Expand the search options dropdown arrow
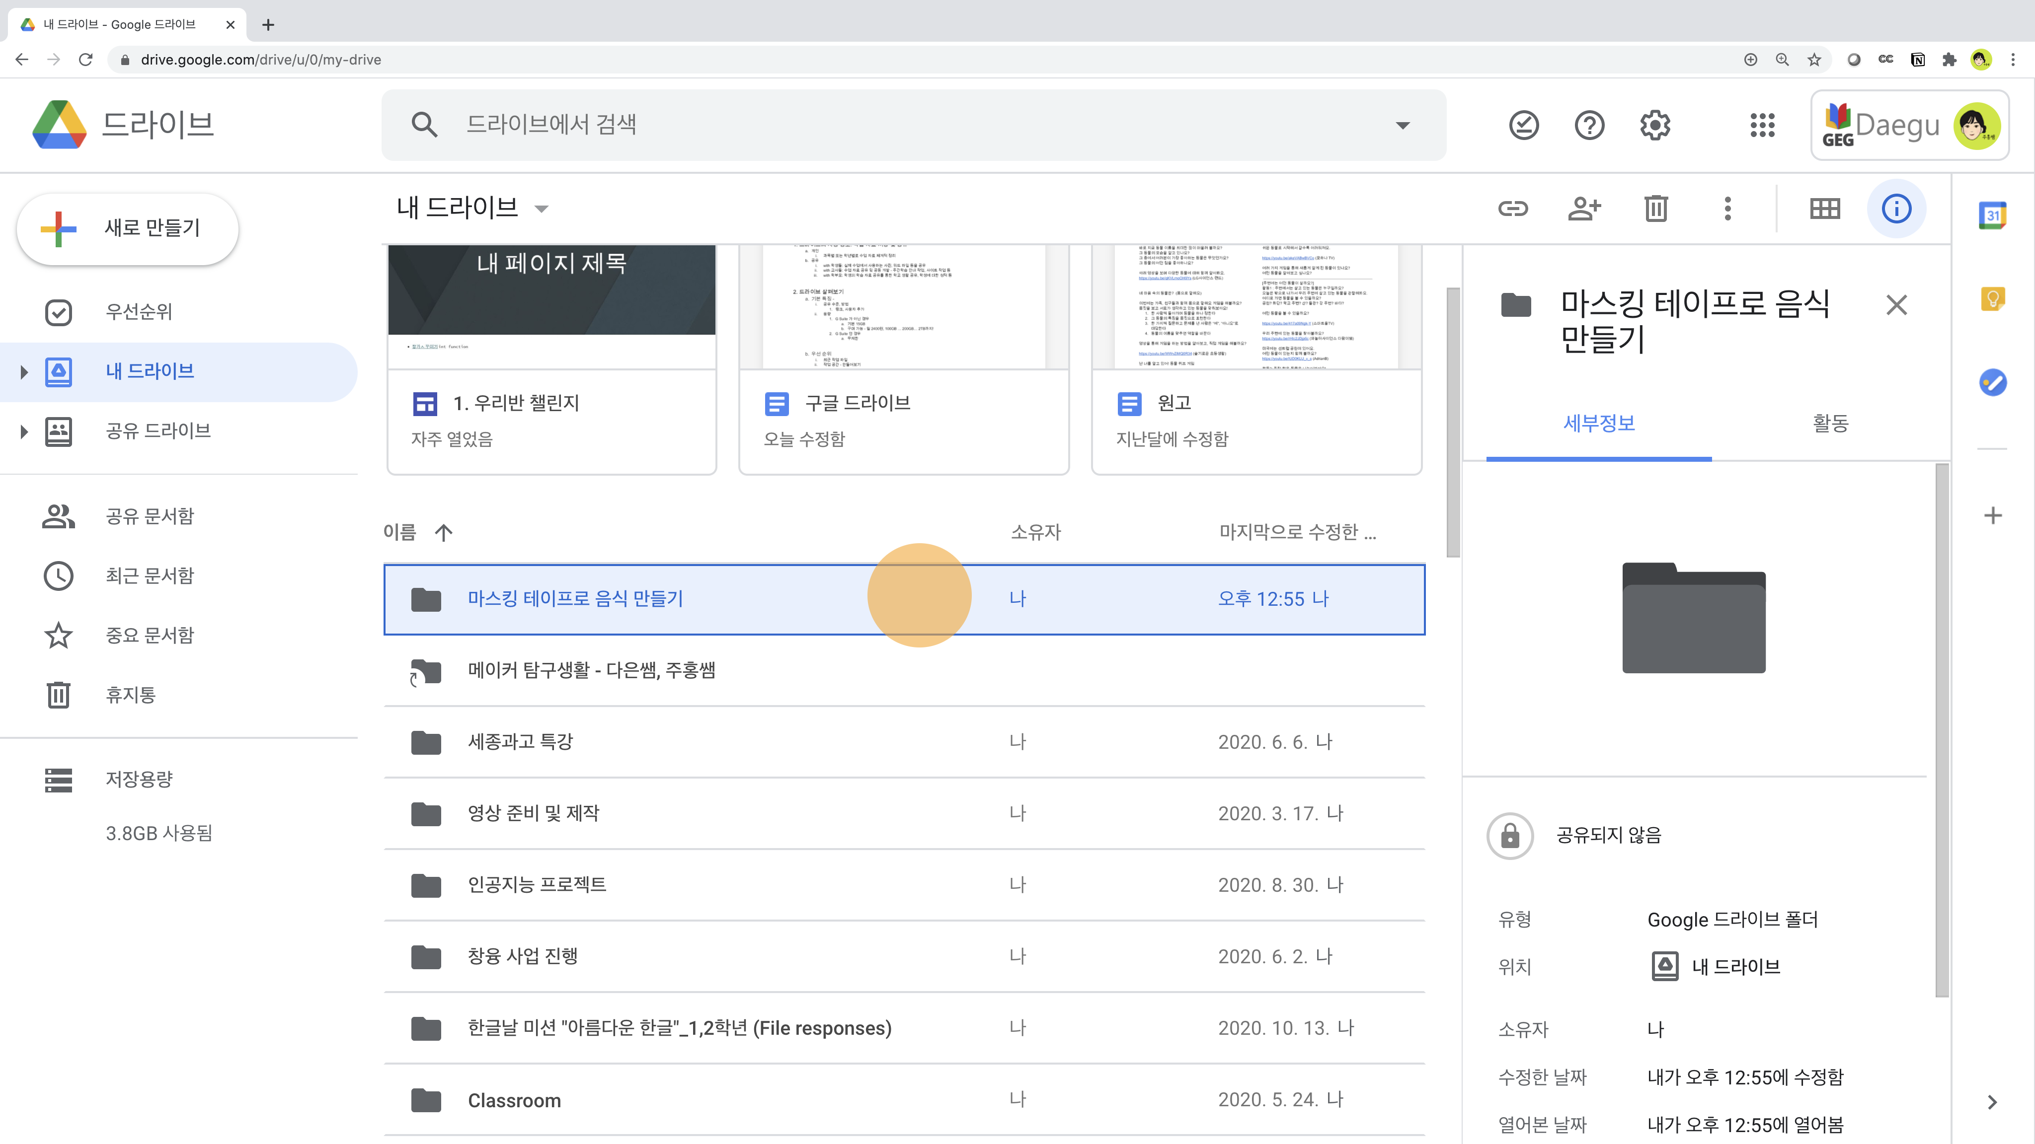This screenshot has height=1144, width=2035. (x=1403, y=126)
